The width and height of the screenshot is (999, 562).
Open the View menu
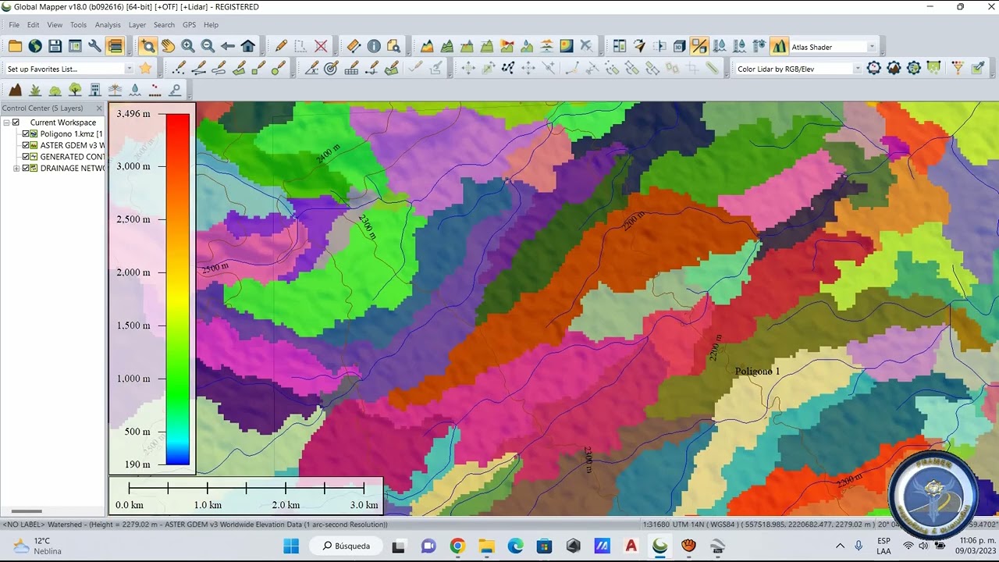tap(55, 25)
